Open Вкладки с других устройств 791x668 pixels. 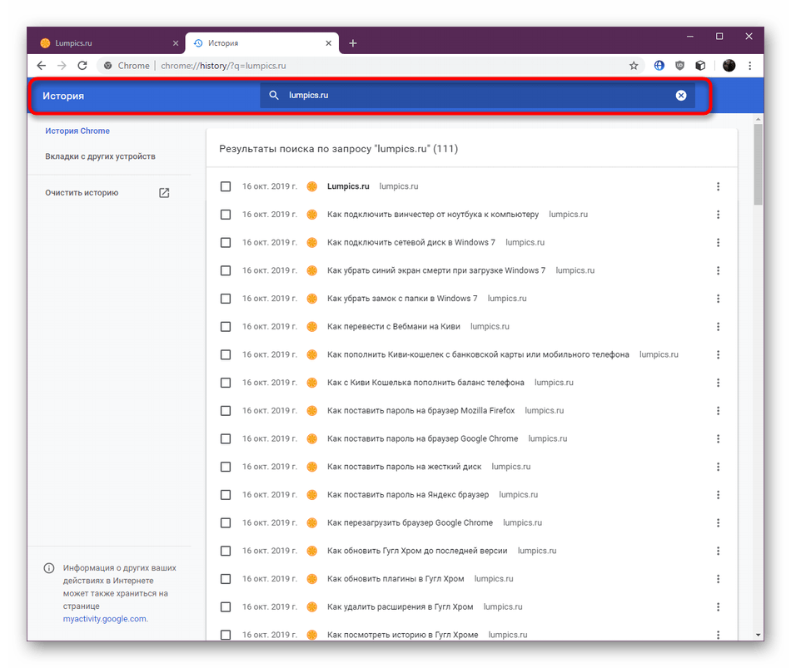[100, 156]
